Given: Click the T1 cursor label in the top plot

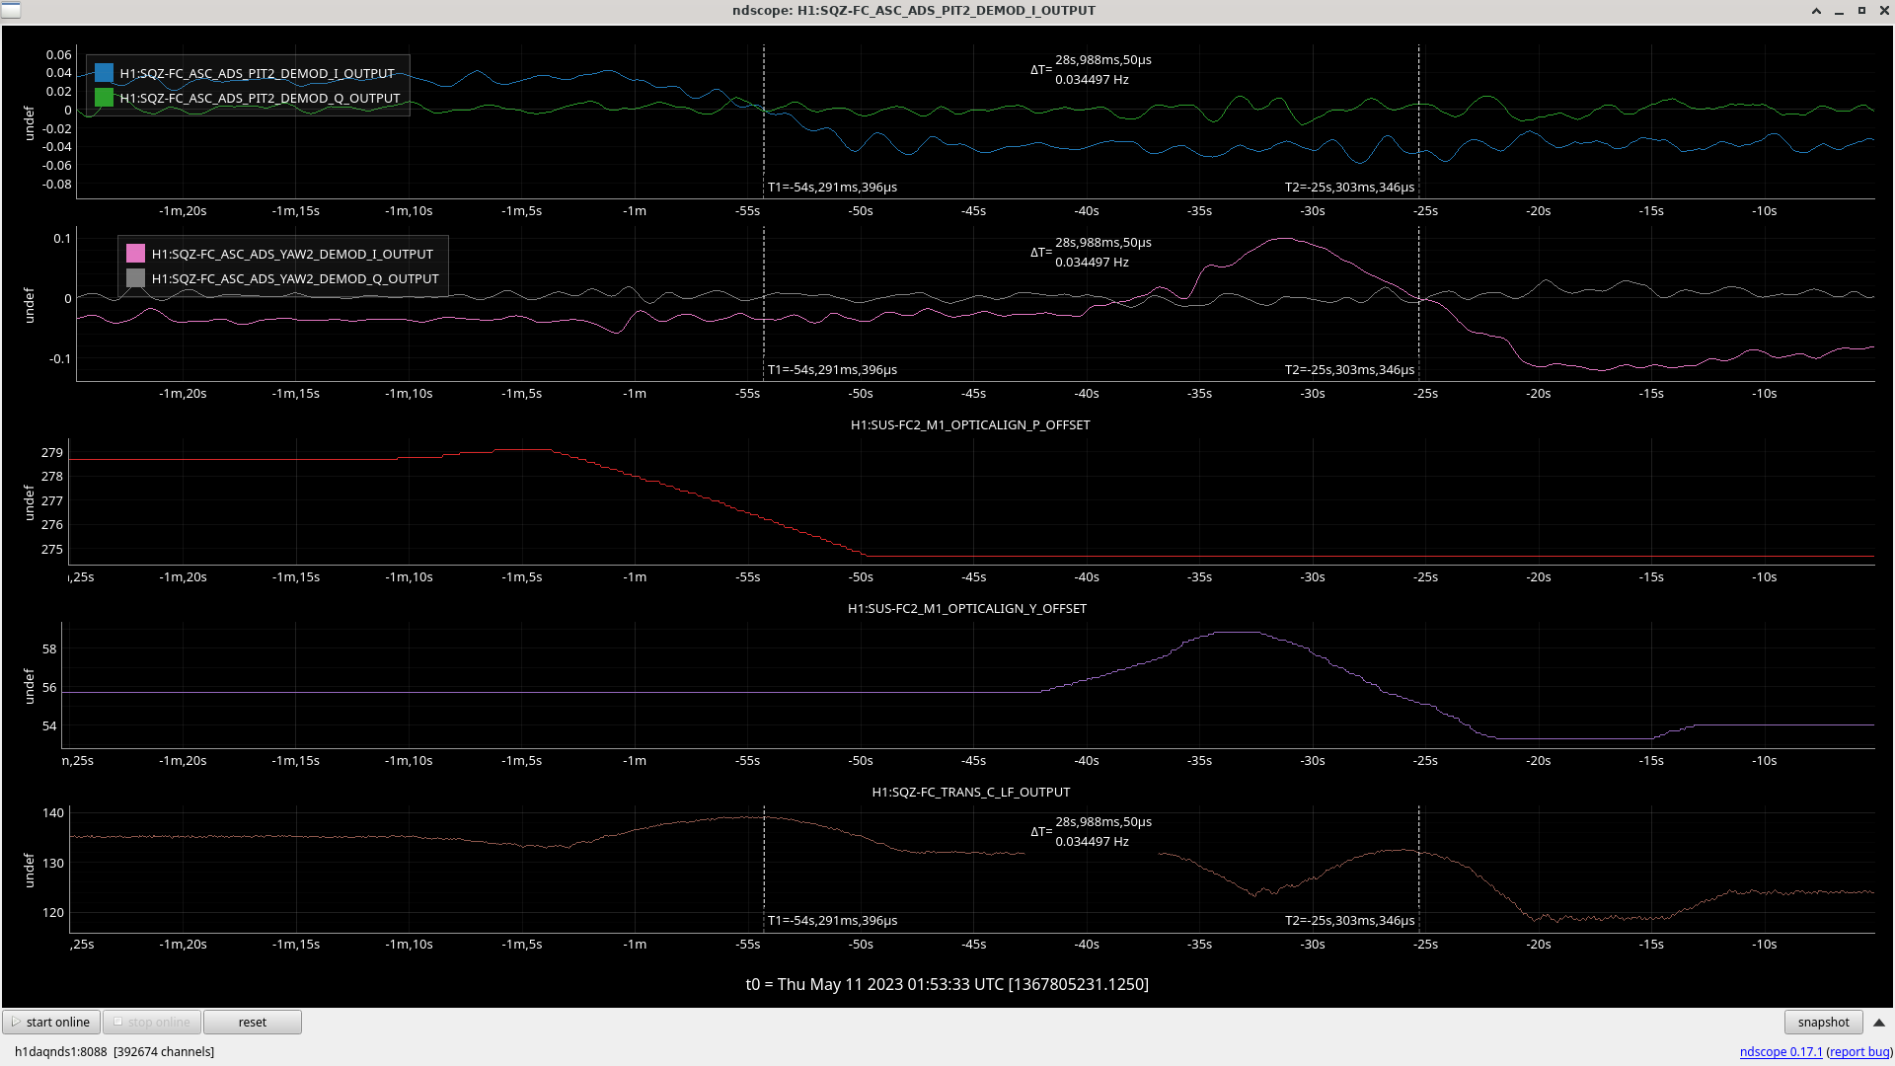Looking at the screenshot, I should [x=832, y=187].
